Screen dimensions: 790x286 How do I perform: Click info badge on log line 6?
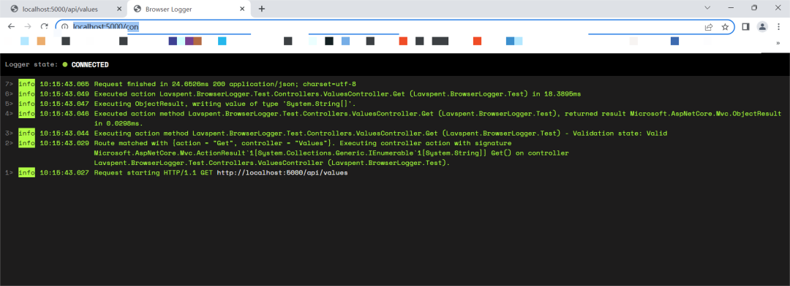[x=27, y=94]
